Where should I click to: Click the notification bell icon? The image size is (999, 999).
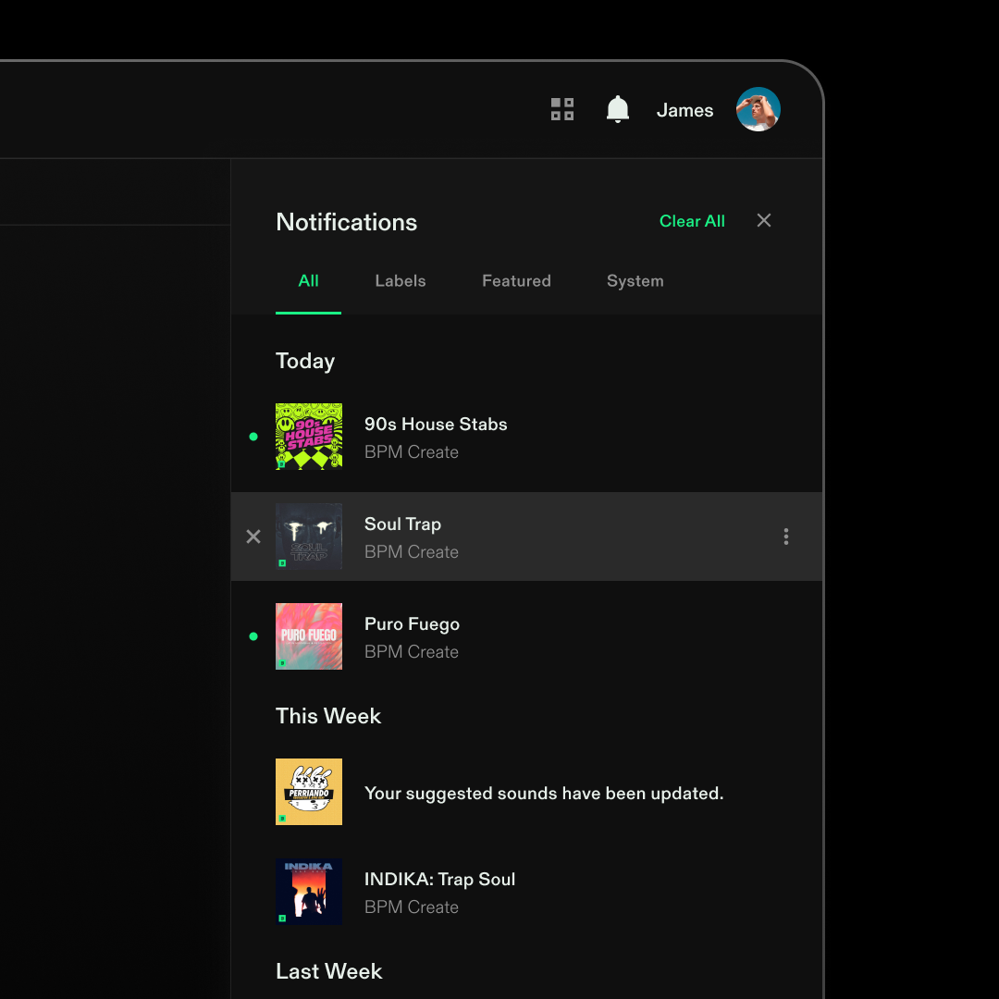(617, 109)
